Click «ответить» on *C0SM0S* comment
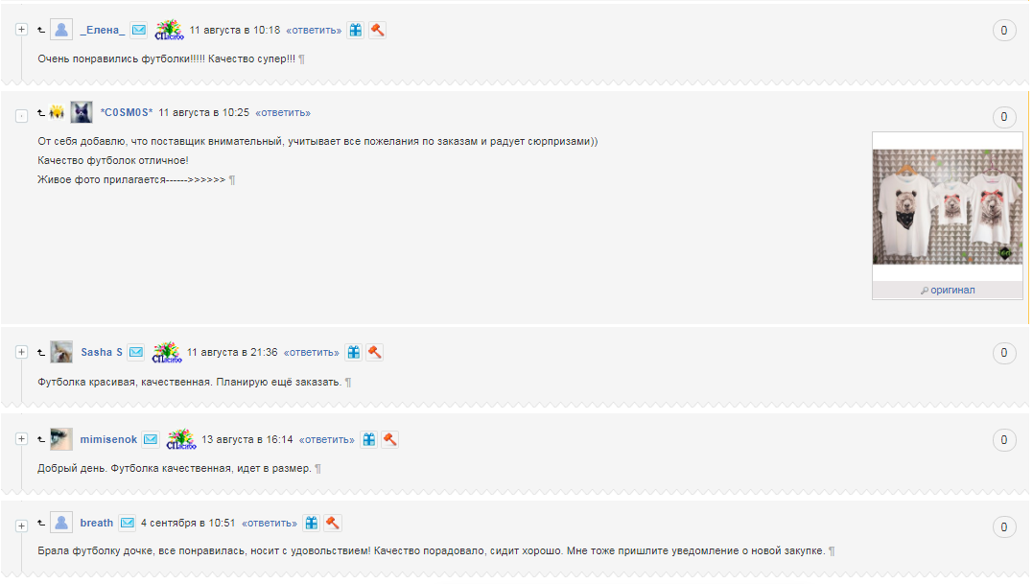The height and width of the screenshot is (584, 1033). tap(283, 113)
